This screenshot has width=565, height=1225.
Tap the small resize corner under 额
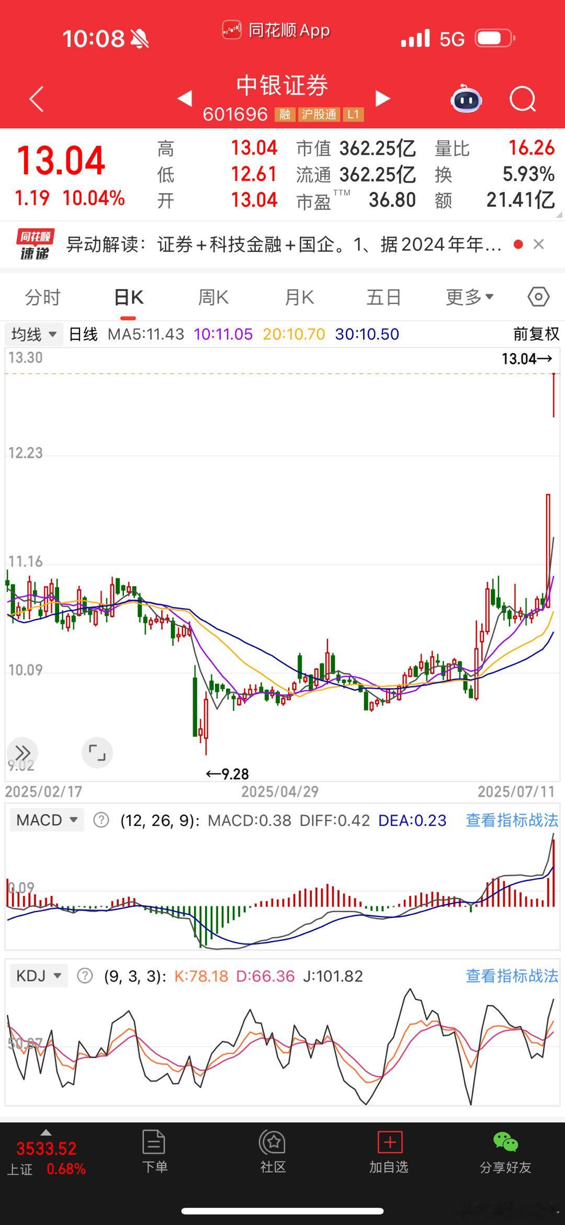pyautogui.click(x=559, y=215)
